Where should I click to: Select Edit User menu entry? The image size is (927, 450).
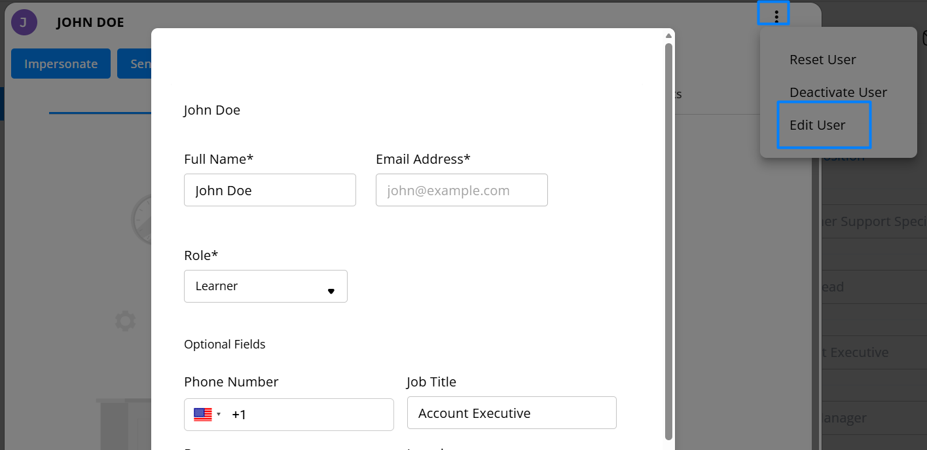click(818, 125)
